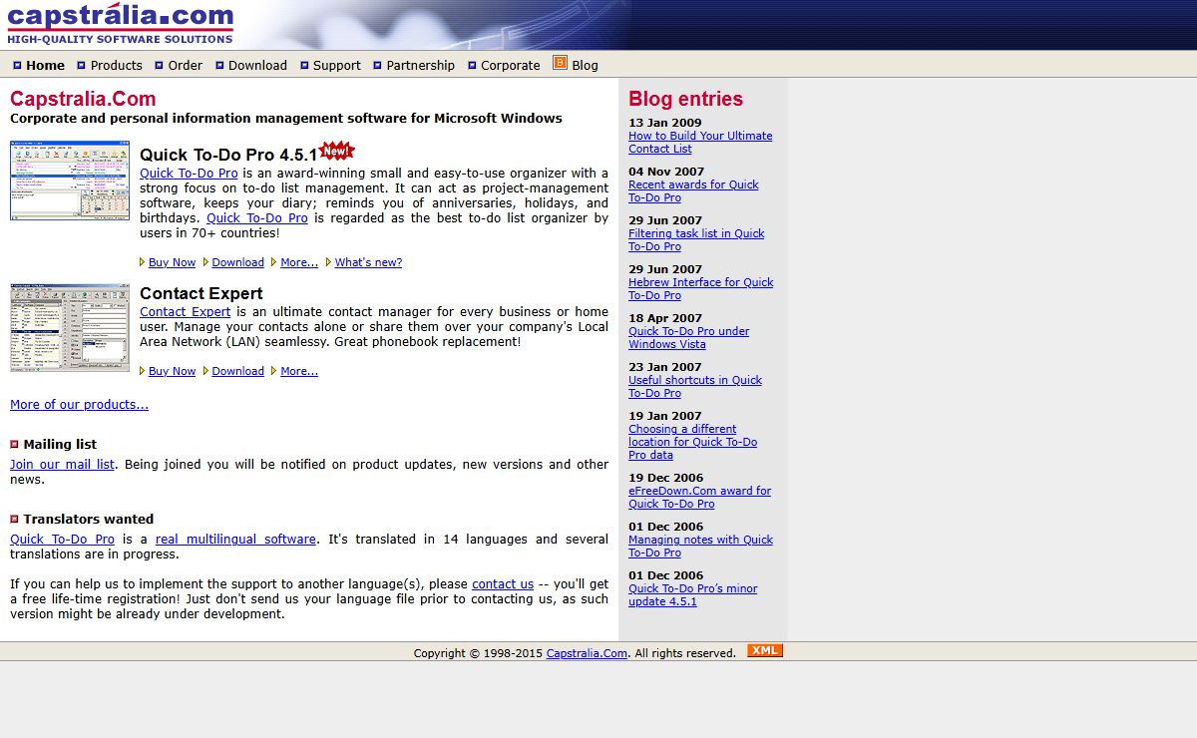This screenshot has width=1197, height=738.
Task: Click More... link under Quick To-Do Pro
Action: coord(299,262)
